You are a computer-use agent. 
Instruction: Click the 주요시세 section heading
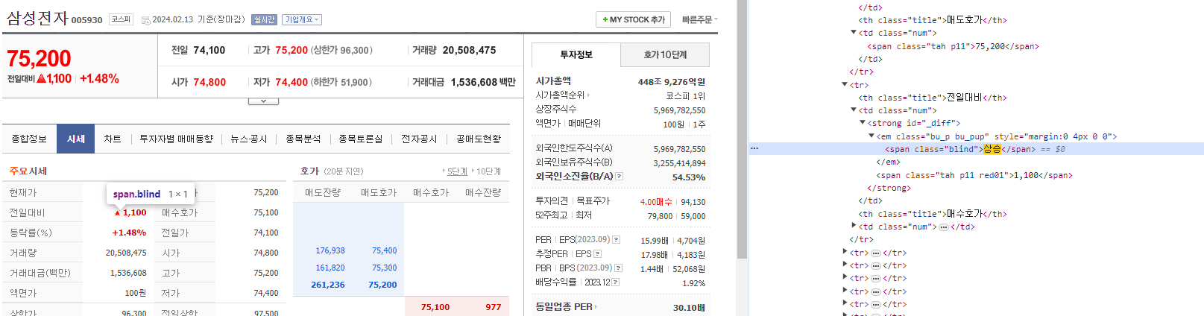28,171
